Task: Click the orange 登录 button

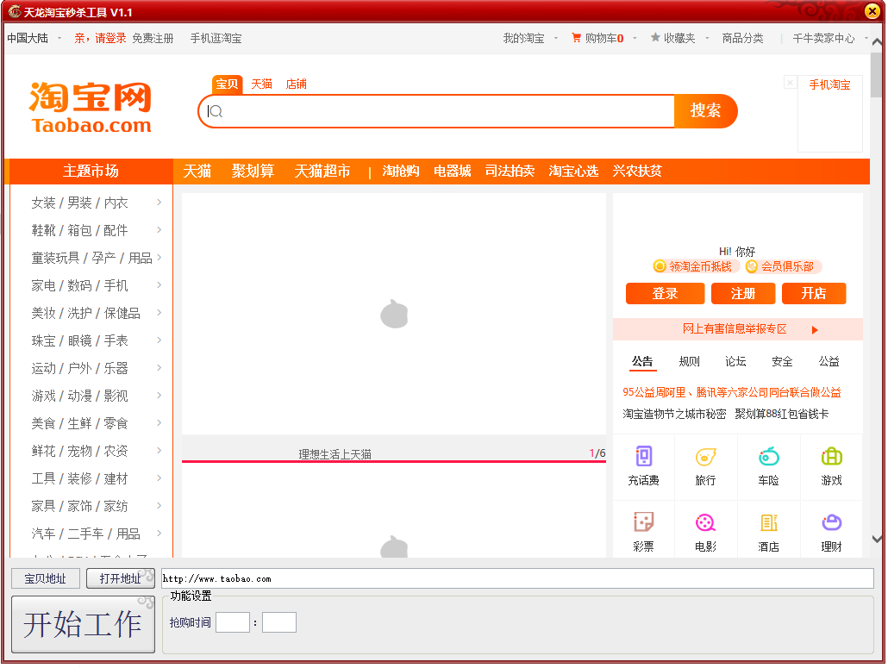Action: pos(665,293)
